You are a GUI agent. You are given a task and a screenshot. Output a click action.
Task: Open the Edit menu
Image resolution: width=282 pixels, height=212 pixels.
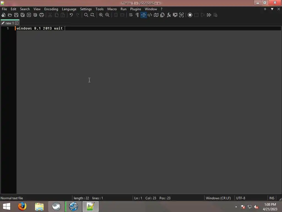coord(13,9)
